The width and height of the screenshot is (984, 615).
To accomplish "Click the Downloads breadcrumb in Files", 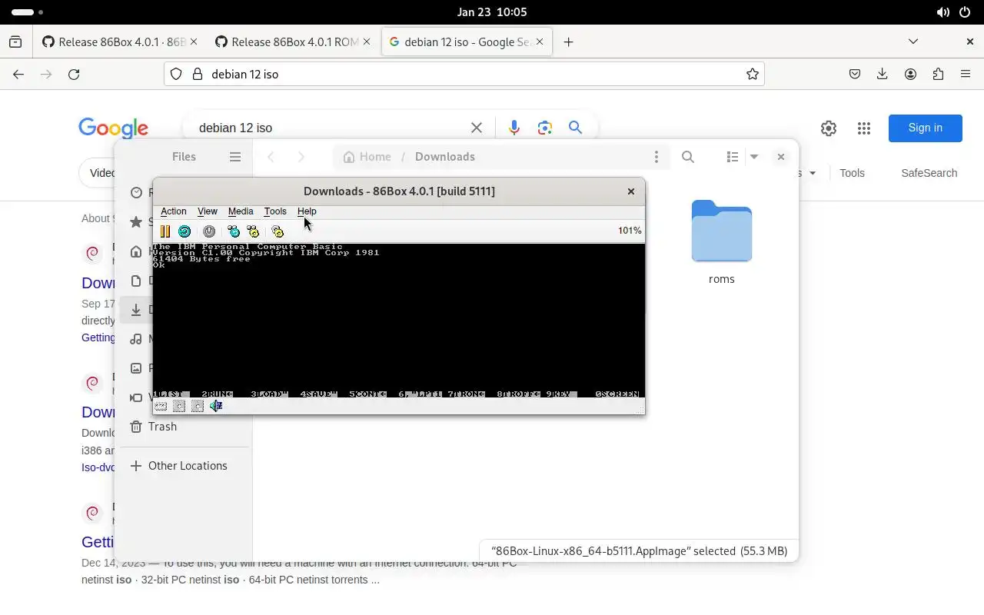I will point(445,157).
